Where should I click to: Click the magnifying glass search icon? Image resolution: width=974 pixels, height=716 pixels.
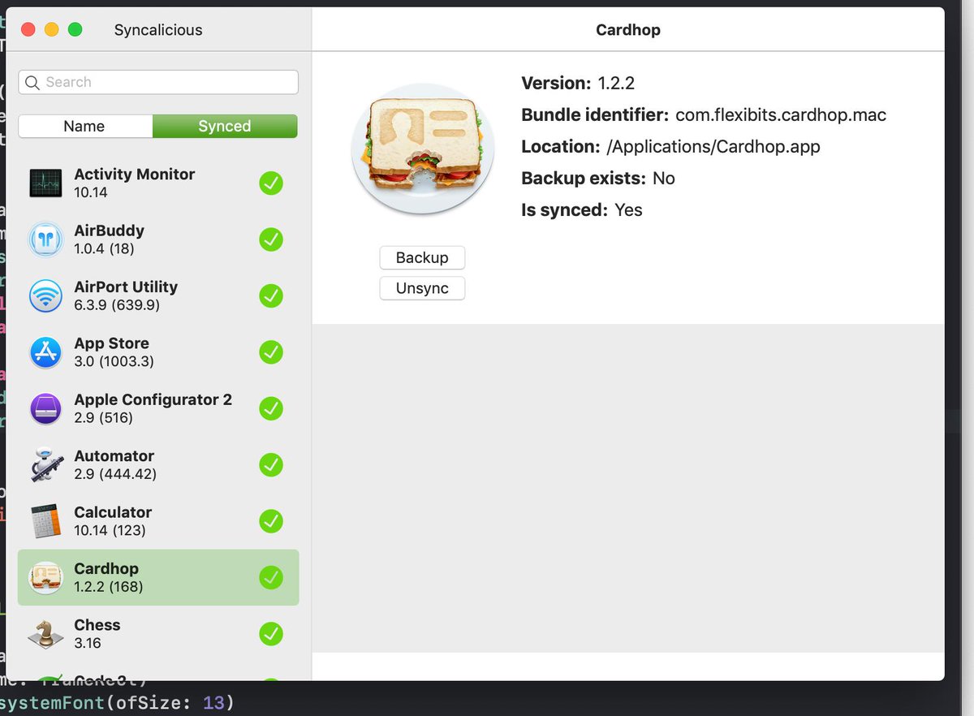point(32,82)
